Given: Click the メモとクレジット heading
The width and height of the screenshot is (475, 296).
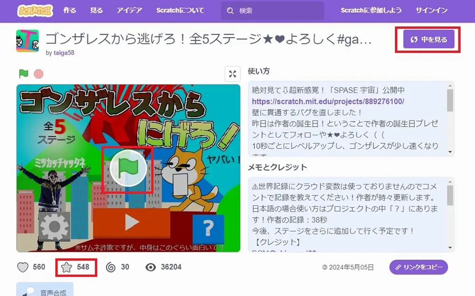Looking at the screenshot, I should point(277,167).
